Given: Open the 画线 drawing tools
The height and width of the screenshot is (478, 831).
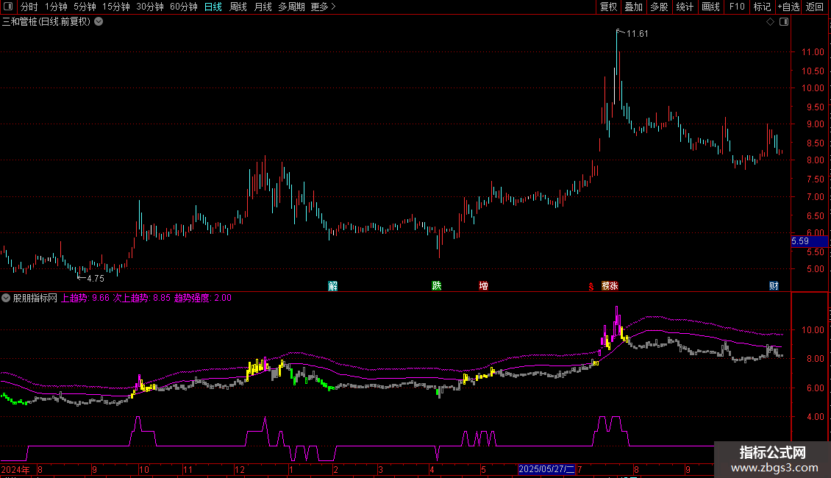Looking at the screenshot, I should point(710,7).
